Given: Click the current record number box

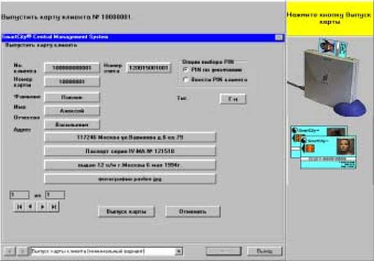Looking at the screenshot, I should (x=19, y=195).
